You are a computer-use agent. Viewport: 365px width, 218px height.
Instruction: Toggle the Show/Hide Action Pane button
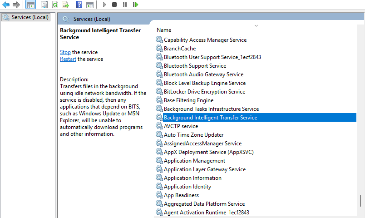point(90,5)
